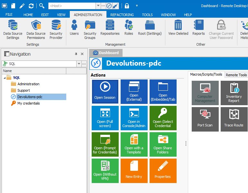
Task: Click the refresh icon in quick access toolbar
Action: point(31,6)
